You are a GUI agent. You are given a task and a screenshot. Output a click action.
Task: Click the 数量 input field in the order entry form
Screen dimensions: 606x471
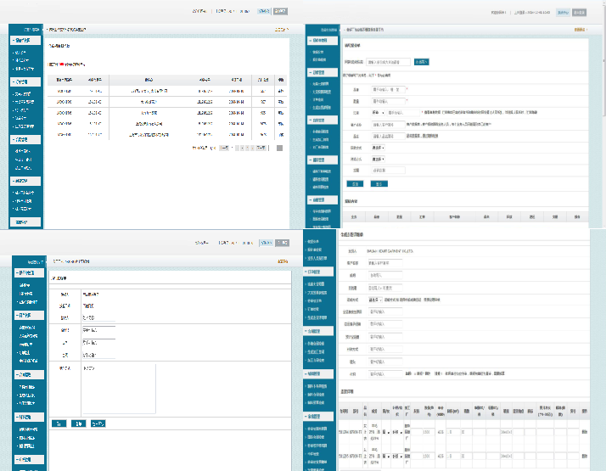tap(386, 100)
